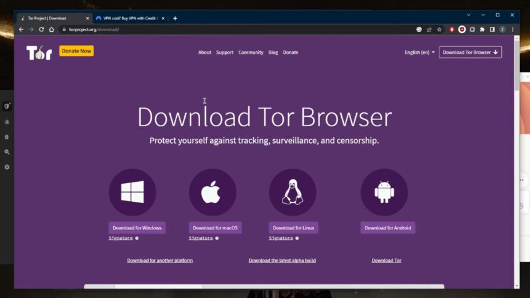Screen dimensions: 530x298
Task: Click the macOS signature info icon
Action: pos(217,238)
